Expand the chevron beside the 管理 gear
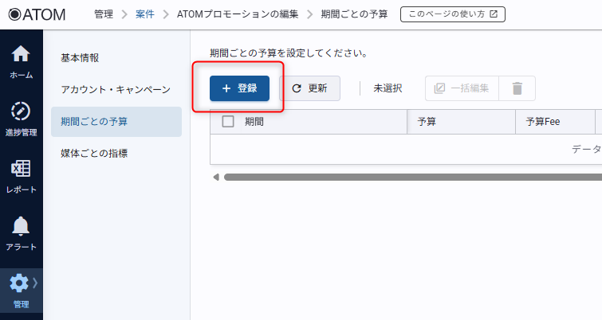 (35, 283)
